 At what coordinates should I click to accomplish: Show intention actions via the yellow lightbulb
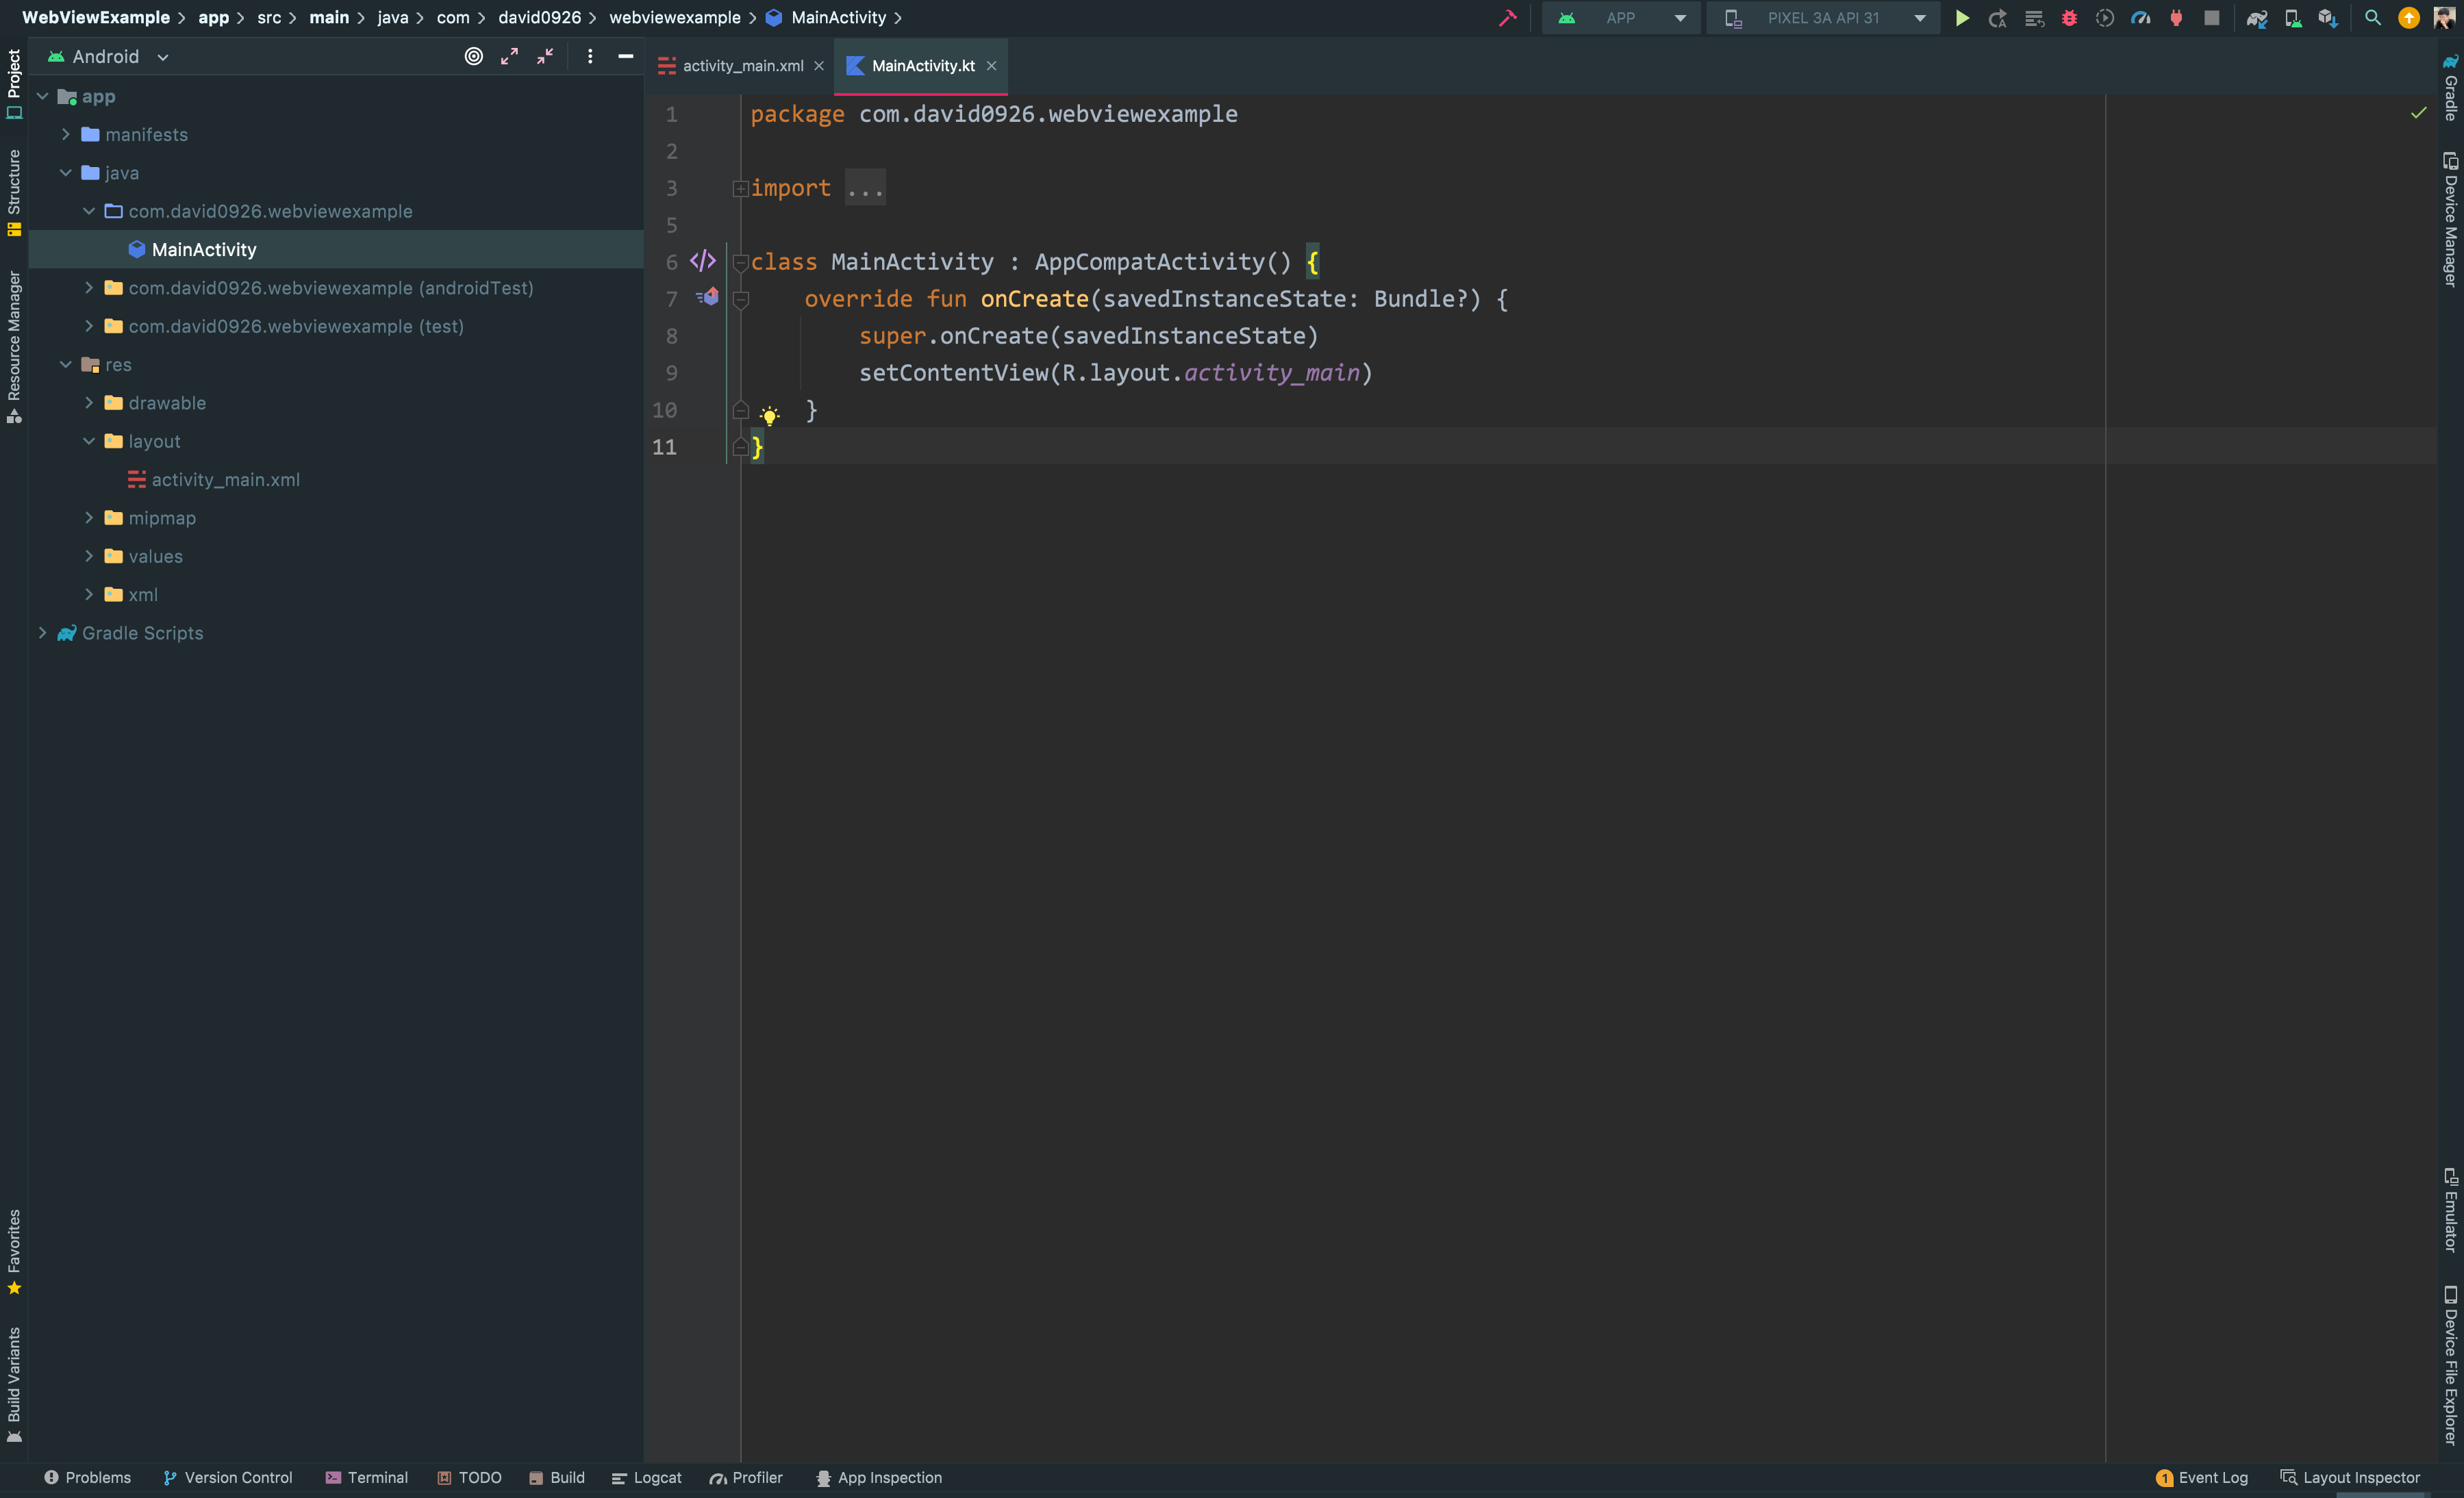[x=769, y=415]
